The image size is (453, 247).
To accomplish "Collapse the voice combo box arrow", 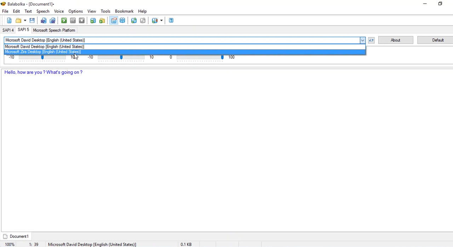I will coord(362,40).
